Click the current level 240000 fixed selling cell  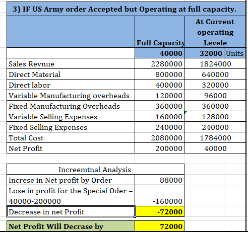coord(215,127)
